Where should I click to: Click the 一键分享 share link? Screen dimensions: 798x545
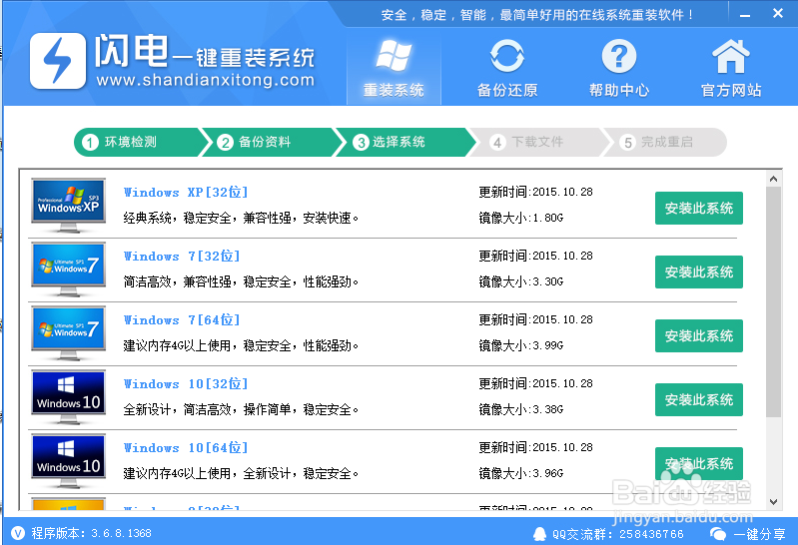(x=759, y=534)
